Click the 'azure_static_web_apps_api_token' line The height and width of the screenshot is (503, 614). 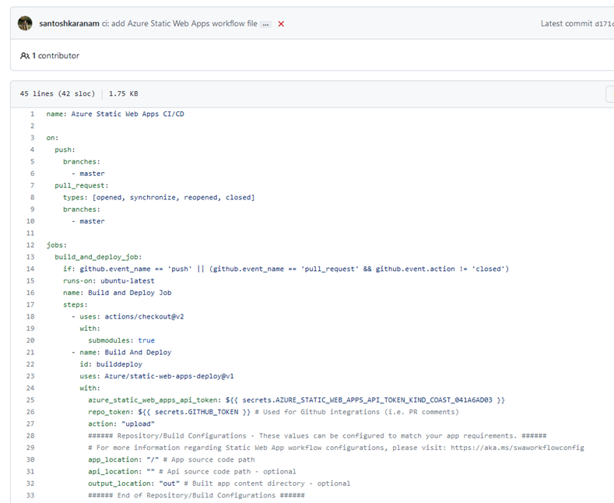click(x=296, y=400)
